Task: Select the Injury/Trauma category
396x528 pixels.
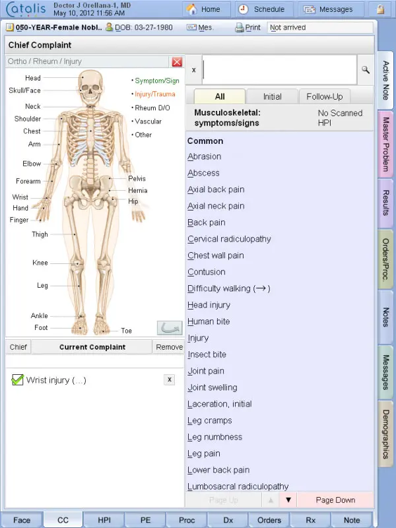Action: coord(155,94)
